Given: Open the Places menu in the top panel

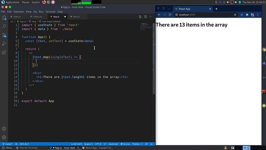Looking at the screenshot, I should point(25,2).
